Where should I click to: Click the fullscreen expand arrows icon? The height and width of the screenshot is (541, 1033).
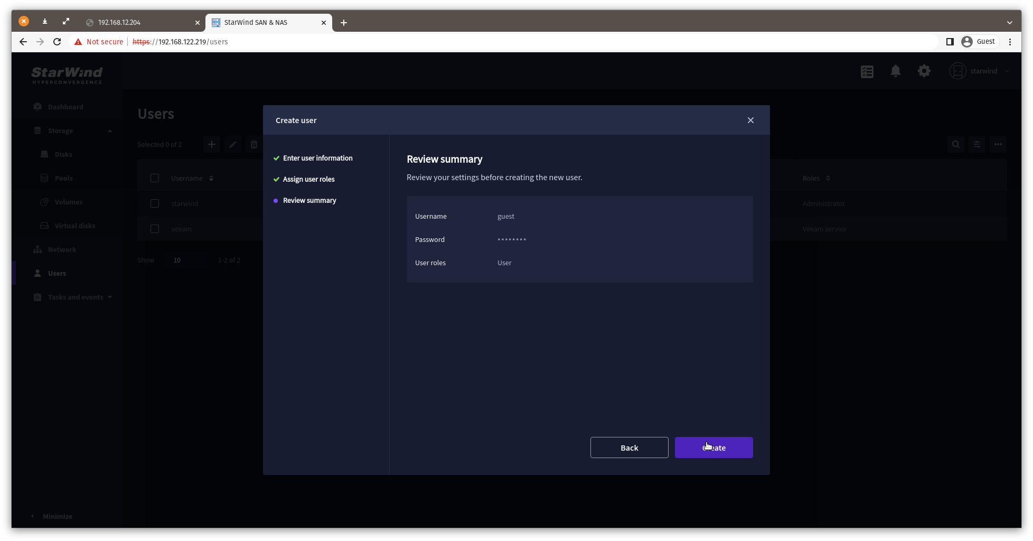pyautogui.click(x=66, y=21)
